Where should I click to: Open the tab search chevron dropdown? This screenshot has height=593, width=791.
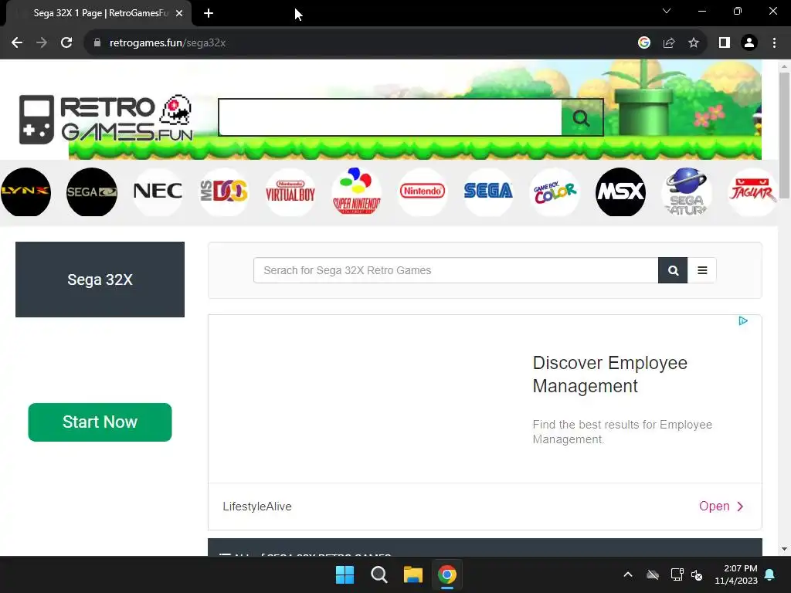[x=667, y=11]
